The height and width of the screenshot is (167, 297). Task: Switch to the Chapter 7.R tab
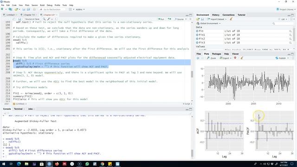pos(29,15)
